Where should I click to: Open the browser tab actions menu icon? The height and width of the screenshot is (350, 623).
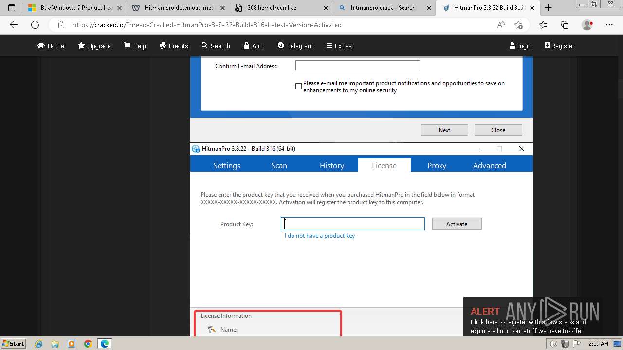(x=12, y=8)
